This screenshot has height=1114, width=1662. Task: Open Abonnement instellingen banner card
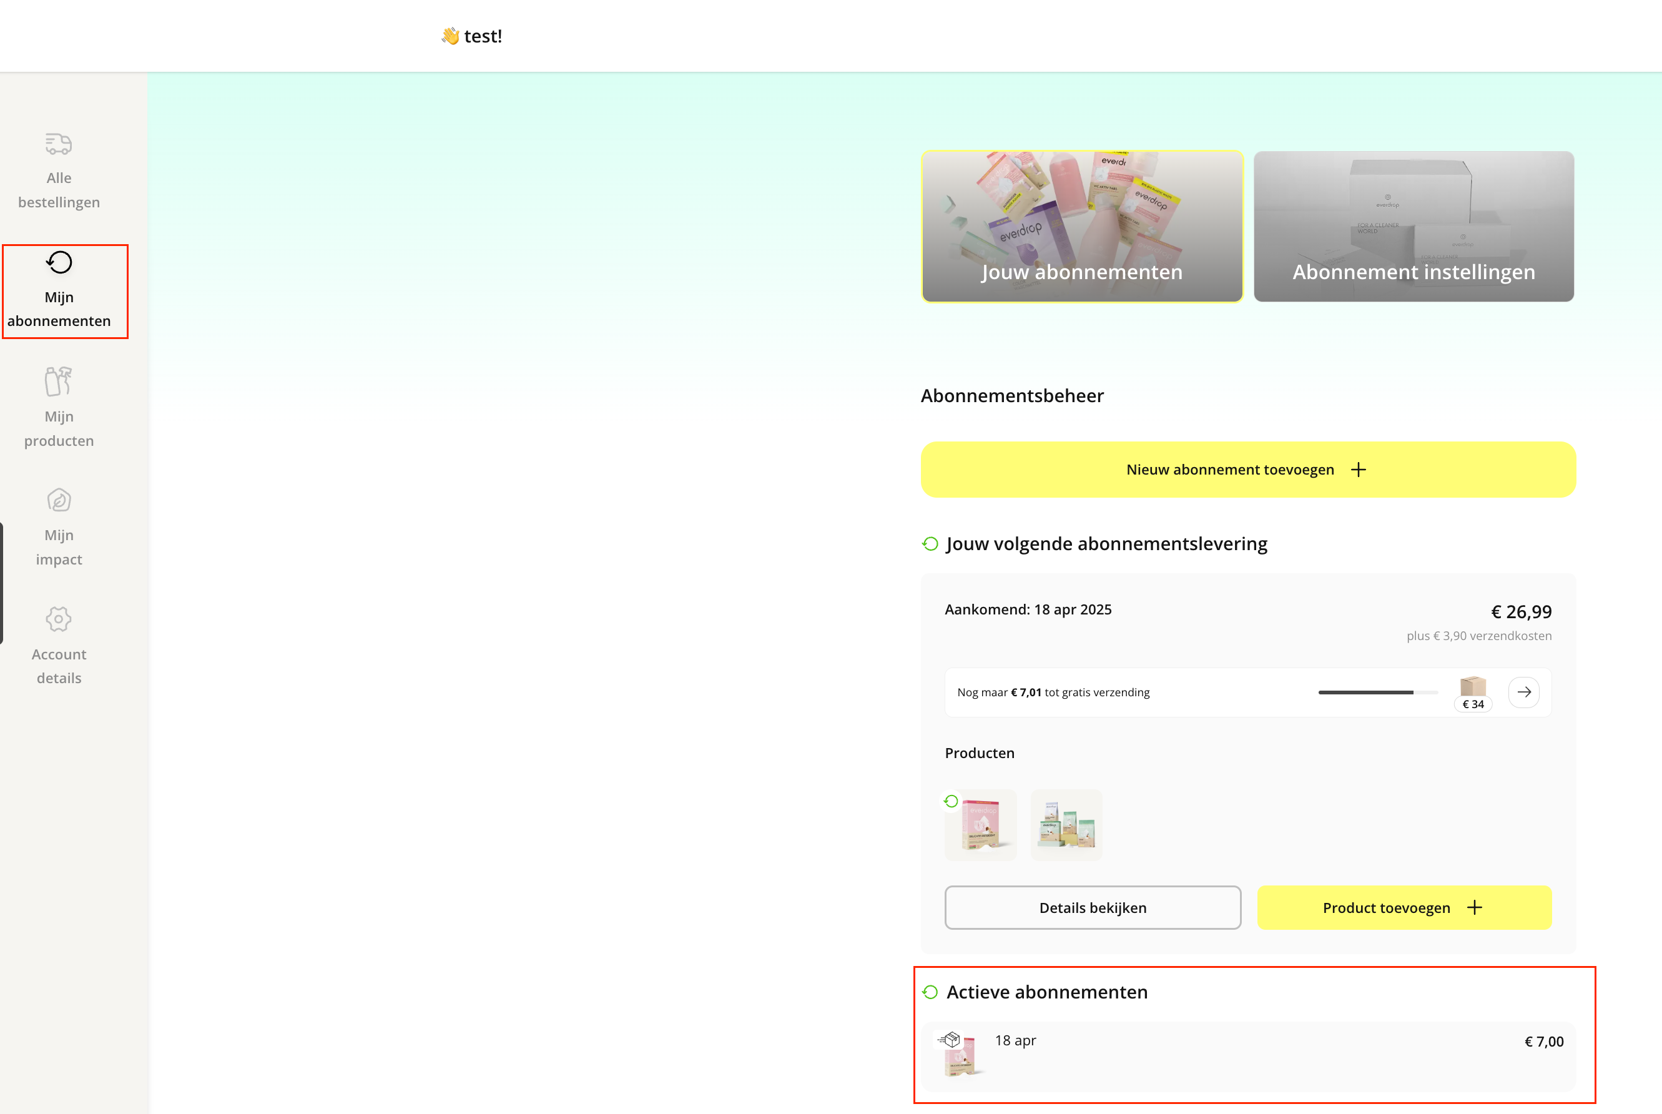point(1413,227)
